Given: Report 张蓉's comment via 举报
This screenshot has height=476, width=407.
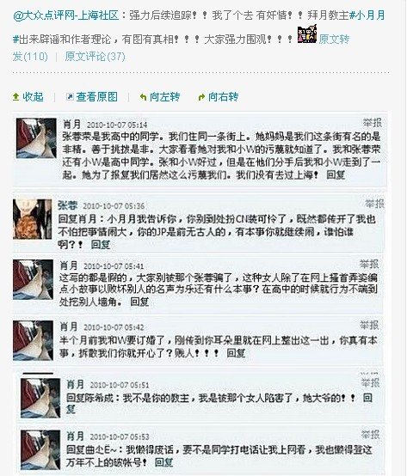Looking at the screenshot, I should pos(374,204).
